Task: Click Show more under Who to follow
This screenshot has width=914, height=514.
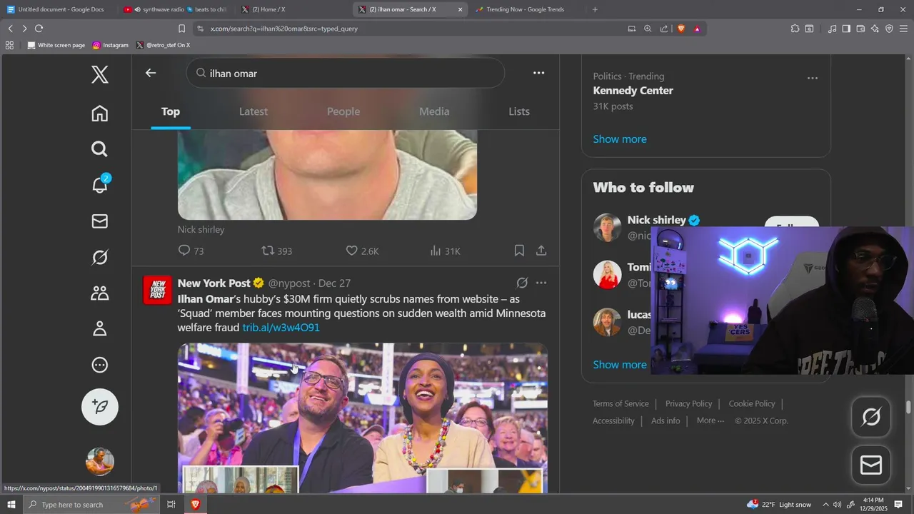Action: click(x=620, y=365)
